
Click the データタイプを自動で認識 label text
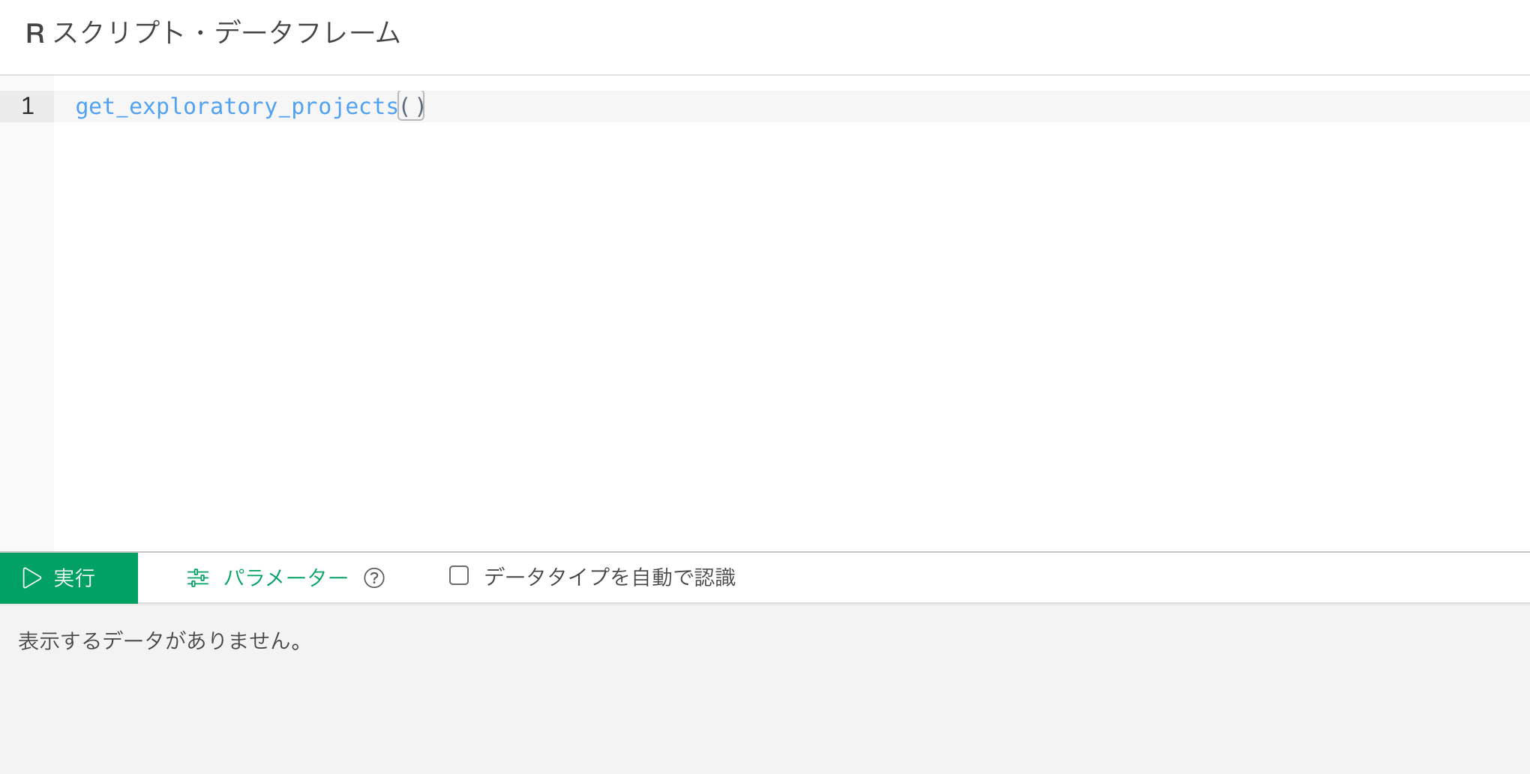tap(610, 577)
